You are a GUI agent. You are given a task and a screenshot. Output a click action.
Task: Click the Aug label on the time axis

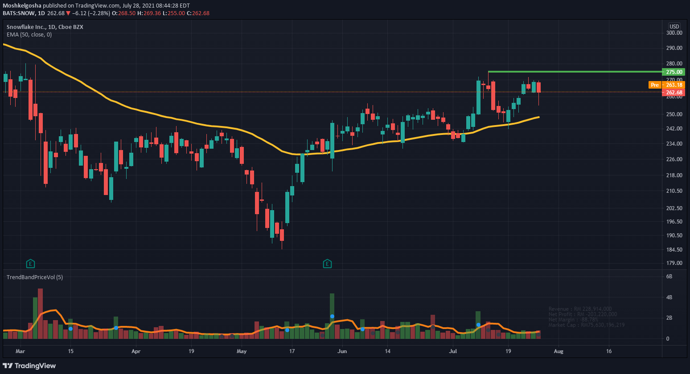(559, 351)
